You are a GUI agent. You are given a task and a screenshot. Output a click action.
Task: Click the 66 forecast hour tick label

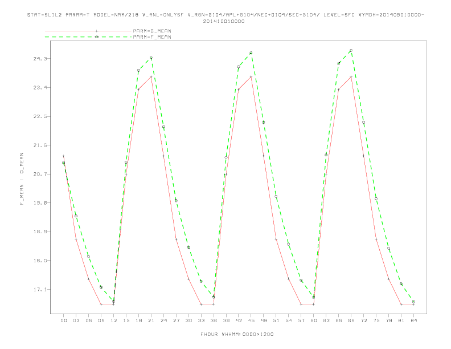tap(339, 320)
